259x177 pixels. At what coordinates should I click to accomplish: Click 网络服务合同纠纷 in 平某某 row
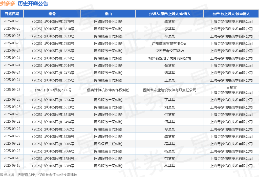pos(108,36)
